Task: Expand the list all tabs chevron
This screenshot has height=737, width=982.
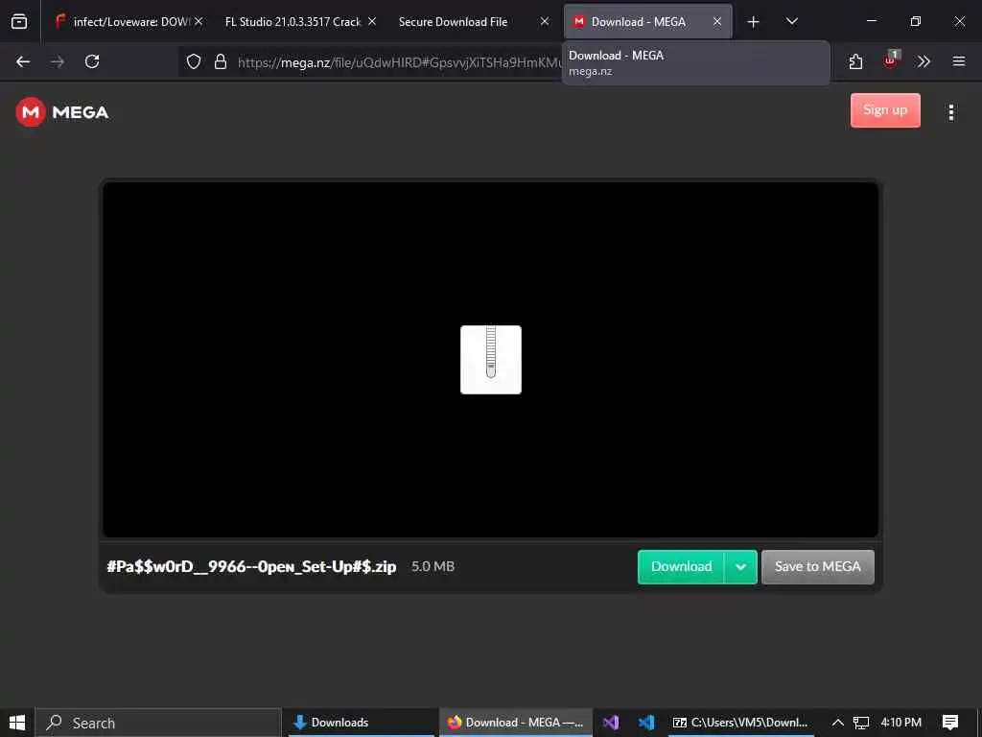Action: click(791, 21)
